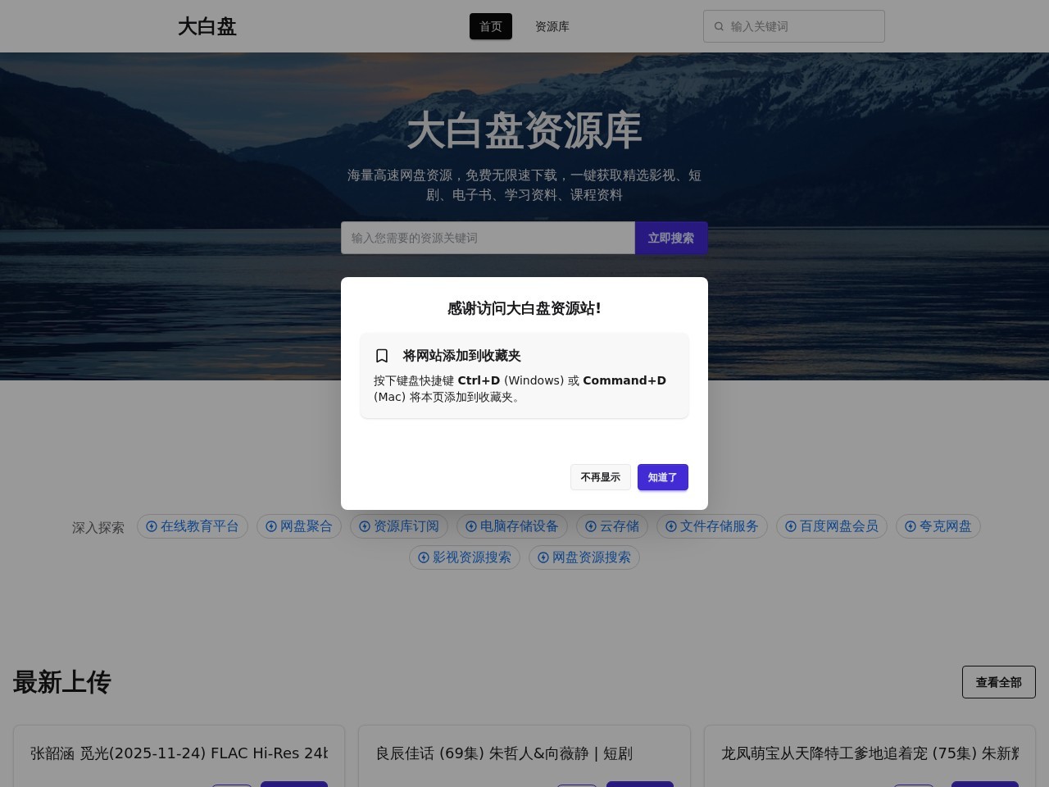Open the 网盘聚合 tag link
The image size is (1049, 787).
point(307,526)
